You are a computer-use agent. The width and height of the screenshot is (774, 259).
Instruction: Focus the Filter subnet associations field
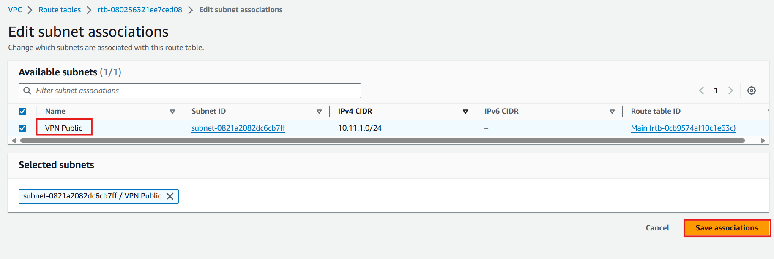coord(190,91)
